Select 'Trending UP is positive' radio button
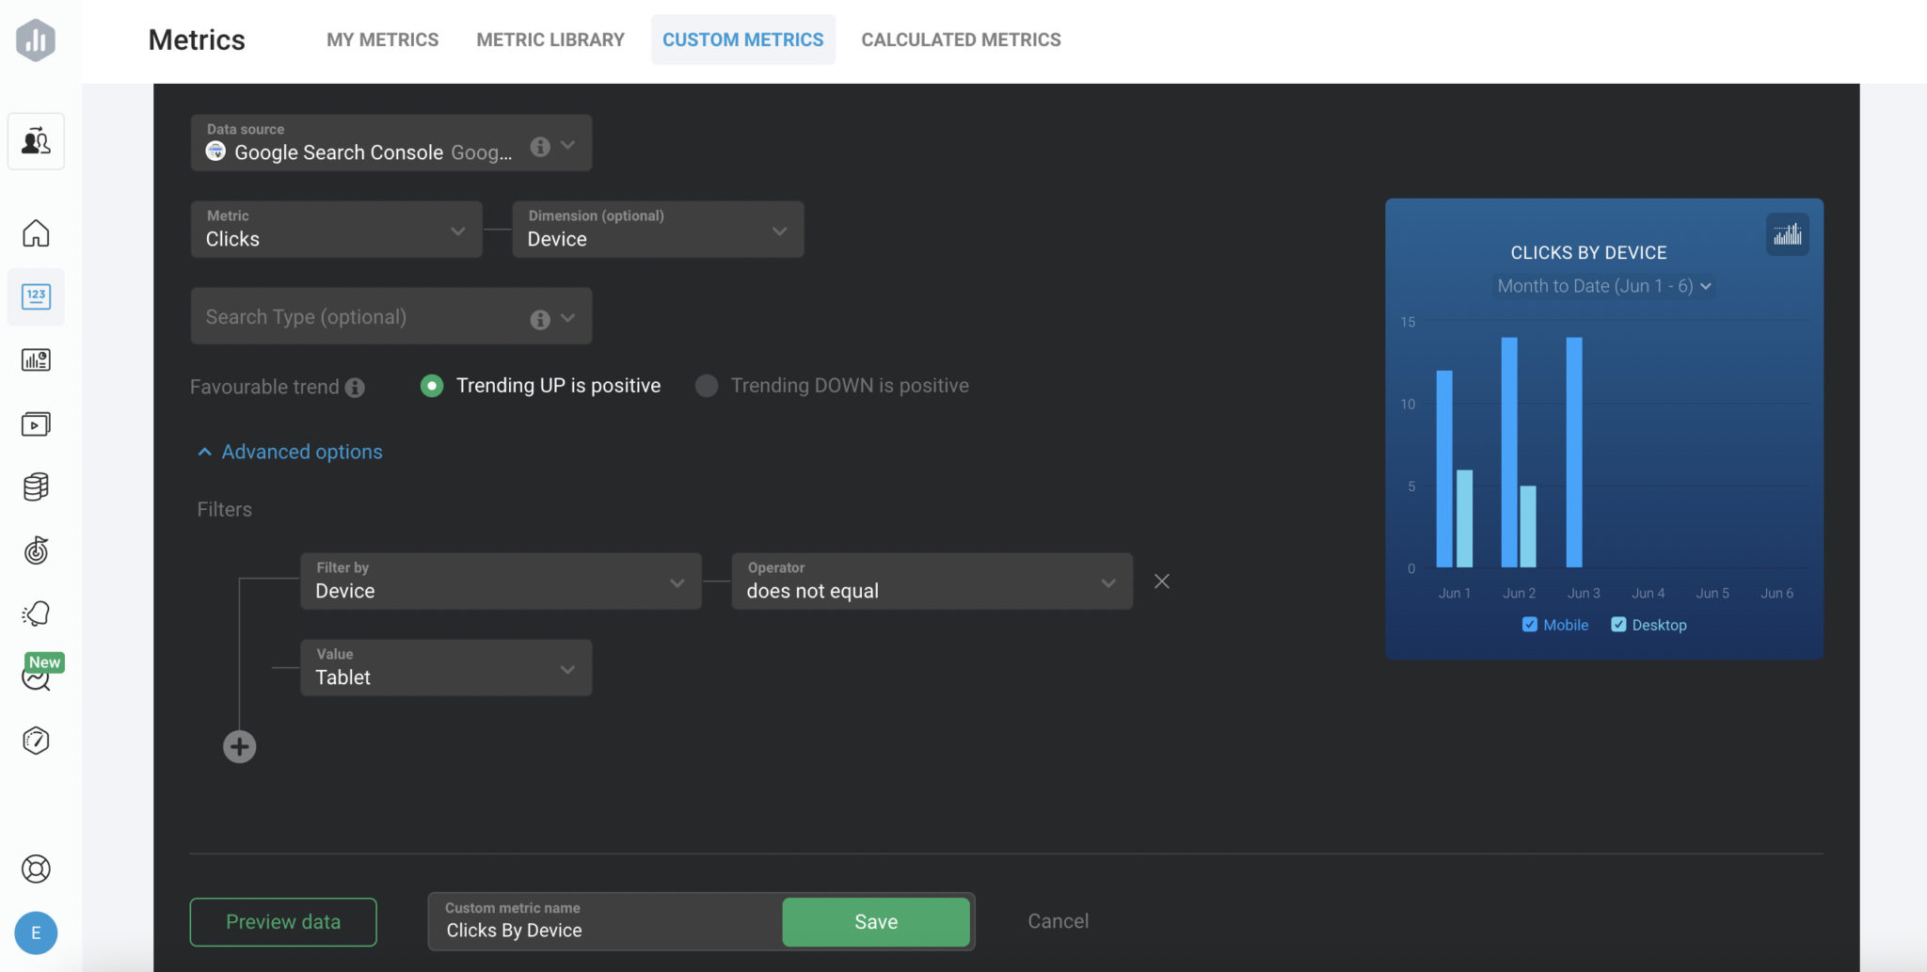The height and width of the screenshot is (972, 1927). coord(431,386)
